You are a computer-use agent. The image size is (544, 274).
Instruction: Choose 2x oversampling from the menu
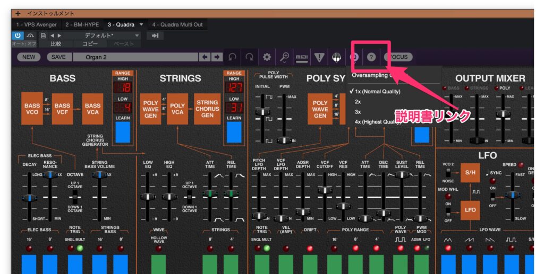click(358, 101)
